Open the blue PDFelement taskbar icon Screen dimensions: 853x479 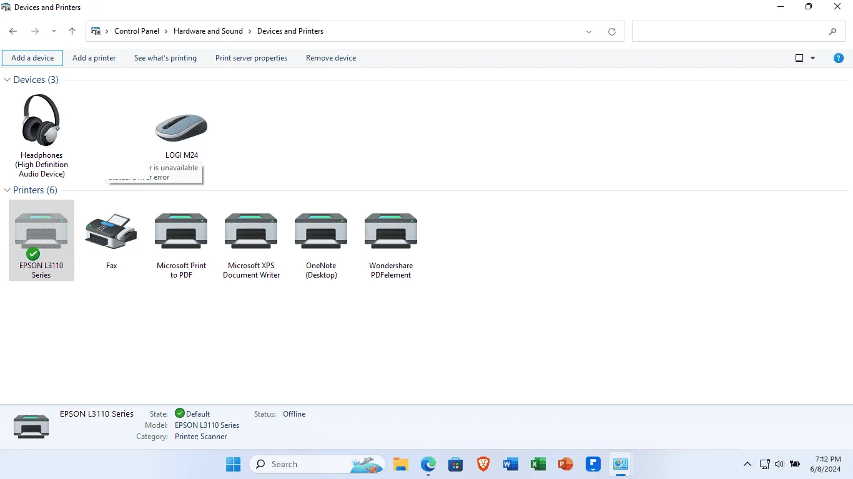click(x=593, y=464)
